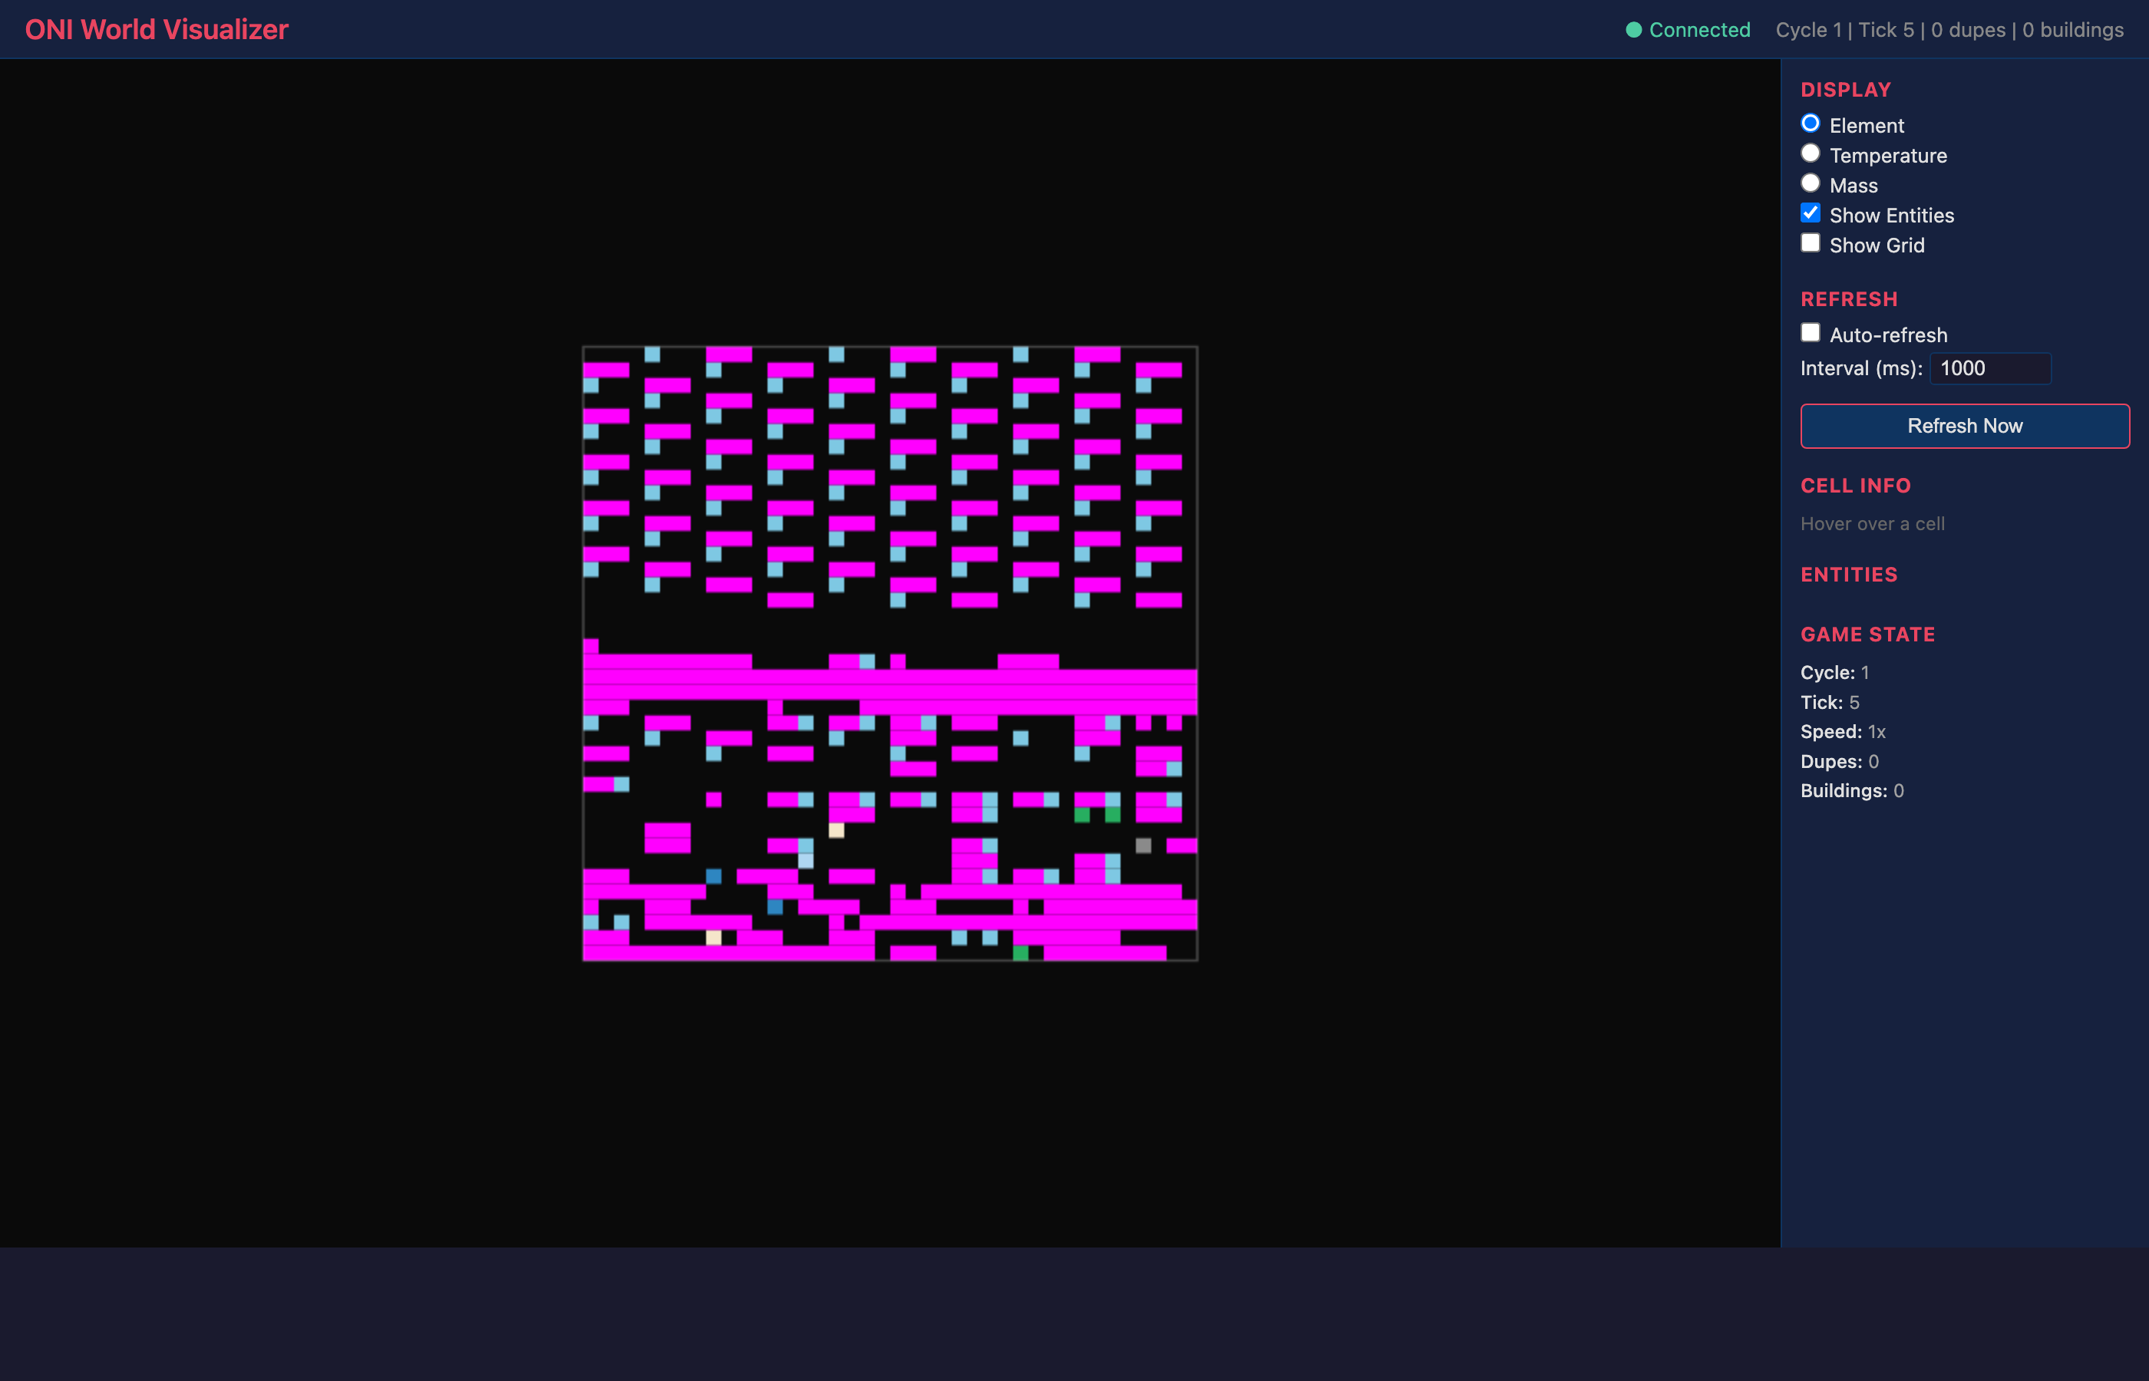This screenshot has height=1381, width=2149.
Task: Click the wide magenta band across the map middle
Action: coord(890,684)
